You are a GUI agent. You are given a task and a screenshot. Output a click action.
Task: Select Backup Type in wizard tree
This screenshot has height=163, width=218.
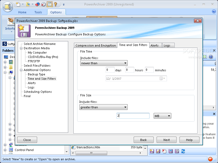click(37, 74)
